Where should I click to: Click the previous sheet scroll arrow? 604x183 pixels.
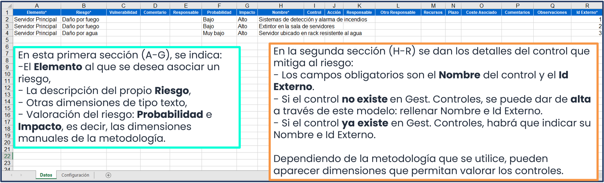pyautogui.click(x=11, y=175)
